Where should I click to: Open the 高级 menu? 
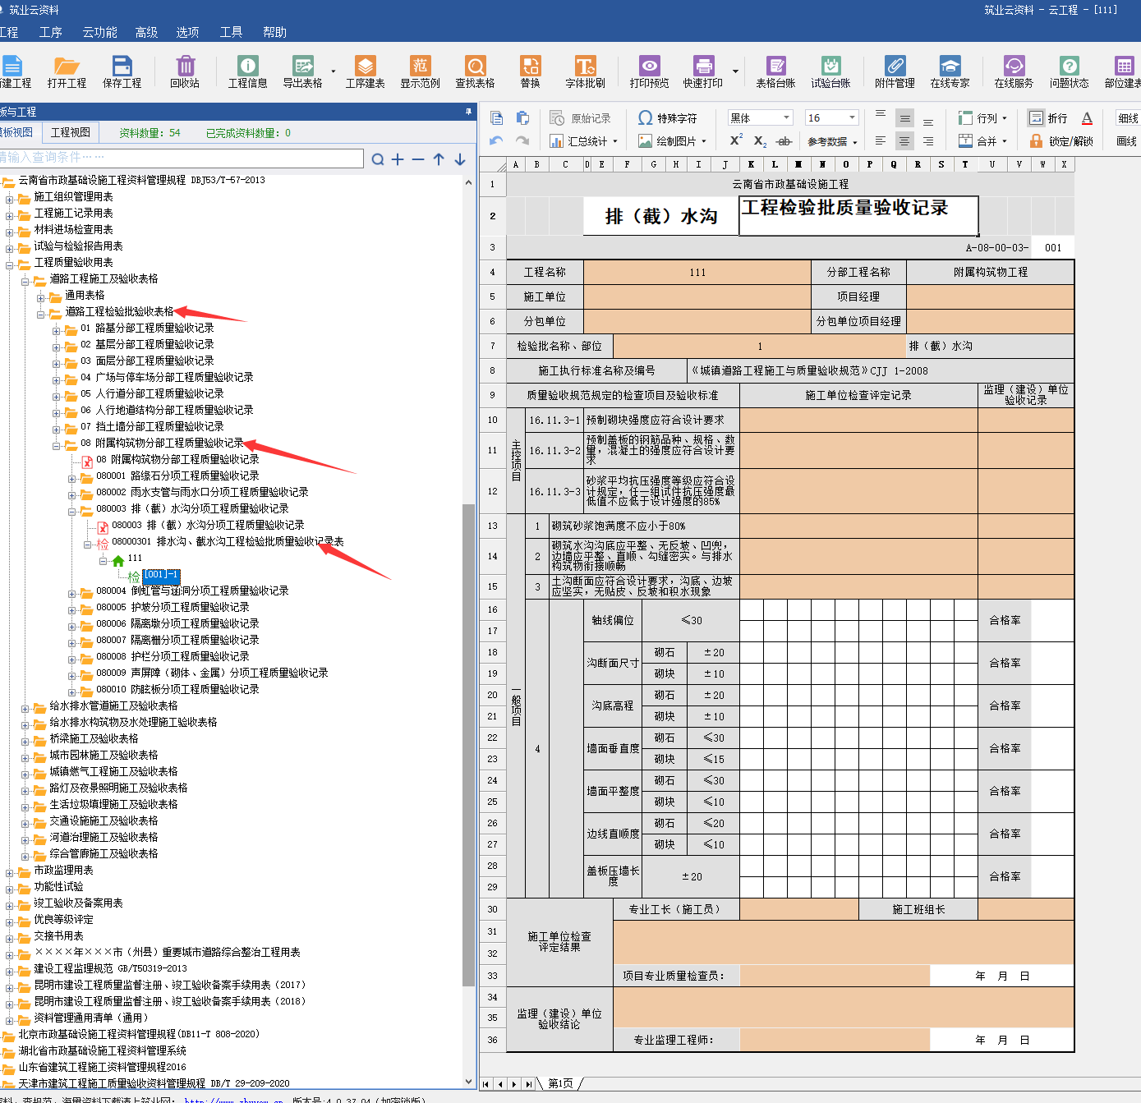coord(146,32)
